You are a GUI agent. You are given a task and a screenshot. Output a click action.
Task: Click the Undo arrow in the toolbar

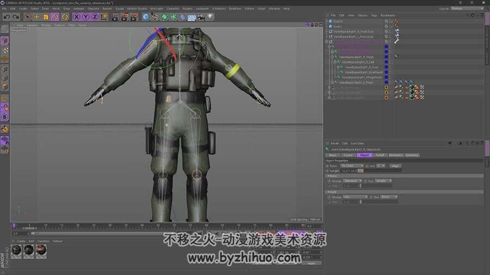coord(7,17)
